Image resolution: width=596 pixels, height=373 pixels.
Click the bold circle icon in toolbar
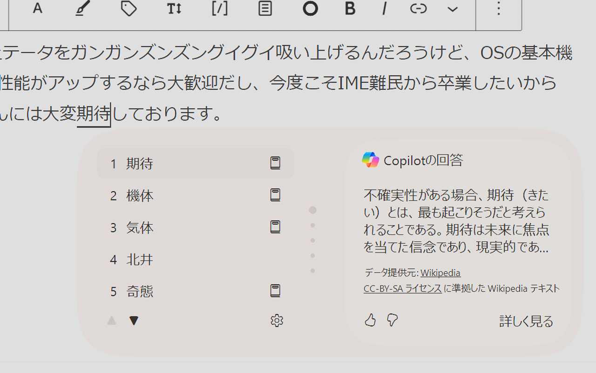click(310, 8)
